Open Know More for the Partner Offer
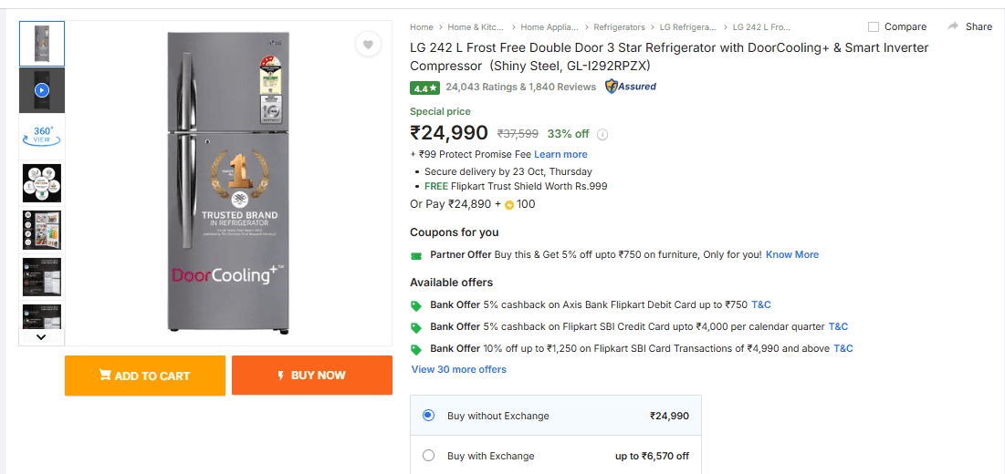The height and width of the screenshot is (474, 1005). pyautogui.click(x=792, y=254)
